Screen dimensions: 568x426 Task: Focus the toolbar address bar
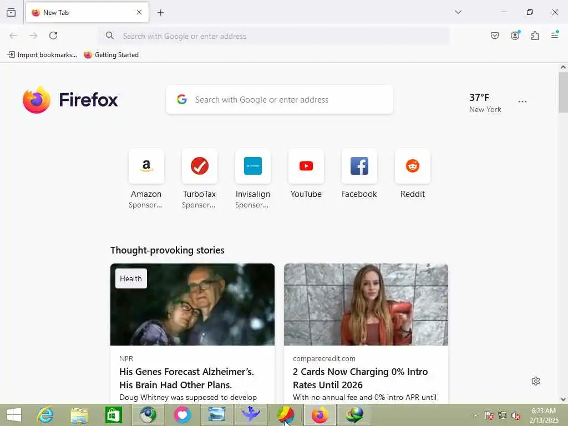point(275,36)
